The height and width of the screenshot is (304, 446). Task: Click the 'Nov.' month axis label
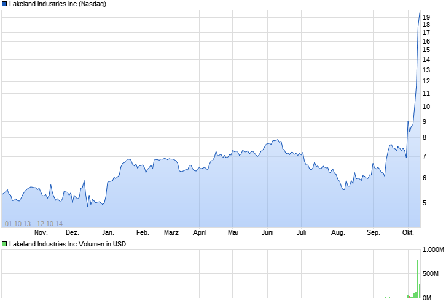pyautogui.click(x=41, y=232)
